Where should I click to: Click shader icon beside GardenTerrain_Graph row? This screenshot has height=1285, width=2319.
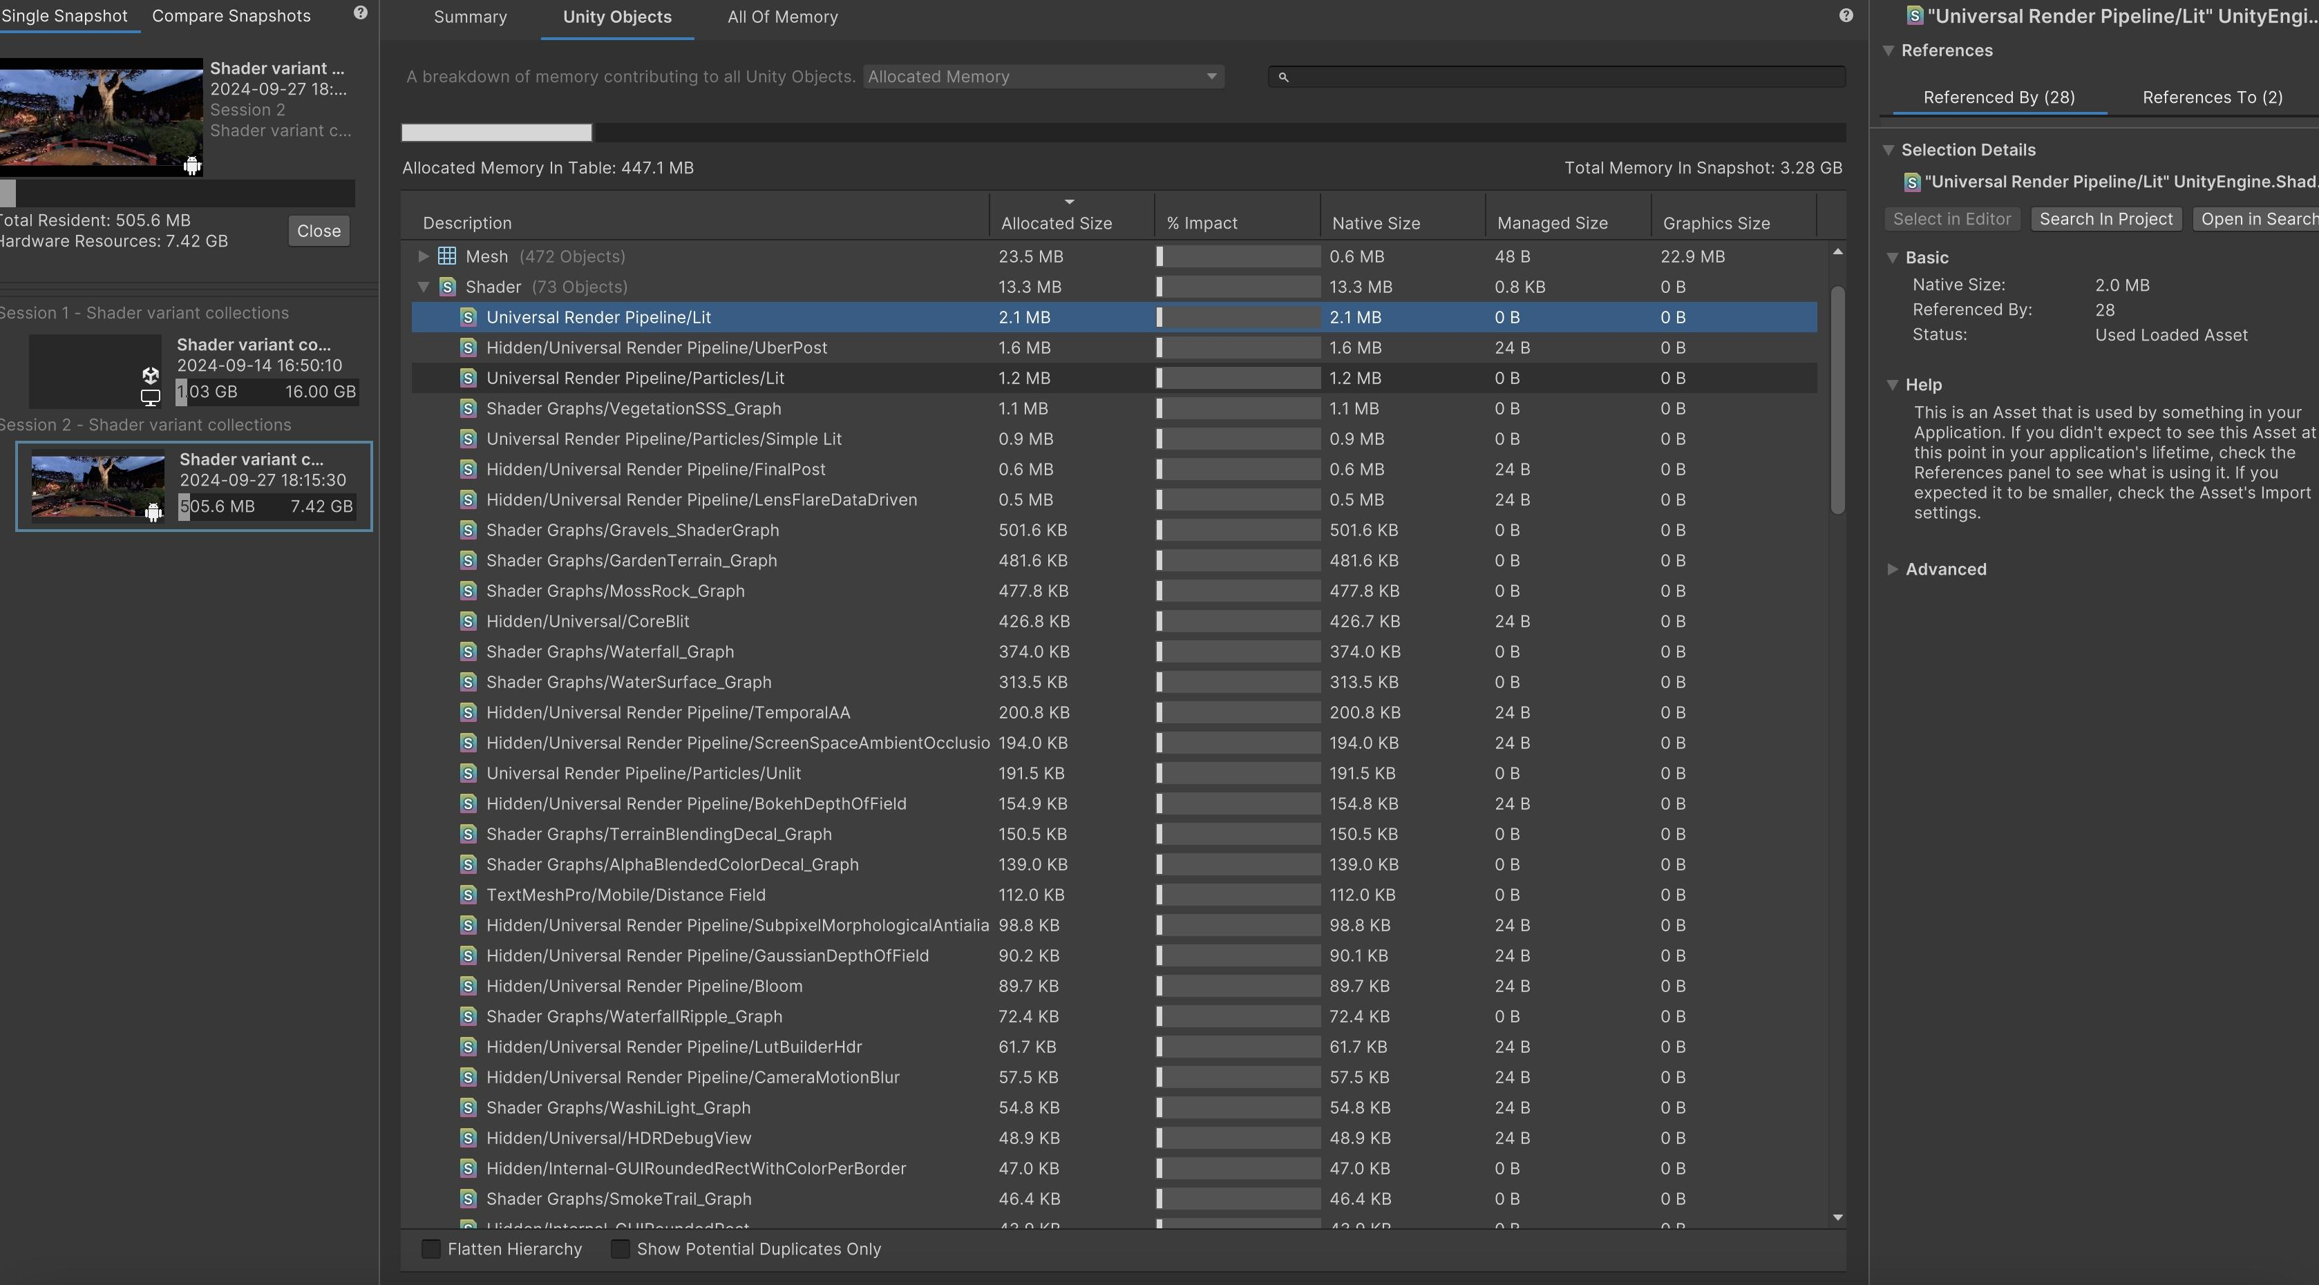tap(468, 560)
